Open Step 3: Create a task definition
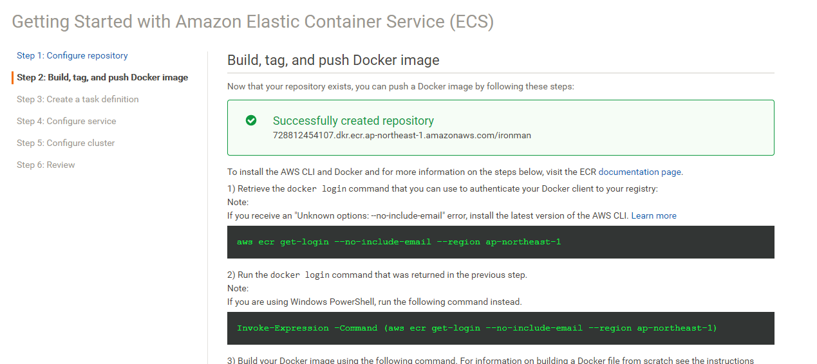The height and width of the screenshot is (364, 817). tap(77, 100)
